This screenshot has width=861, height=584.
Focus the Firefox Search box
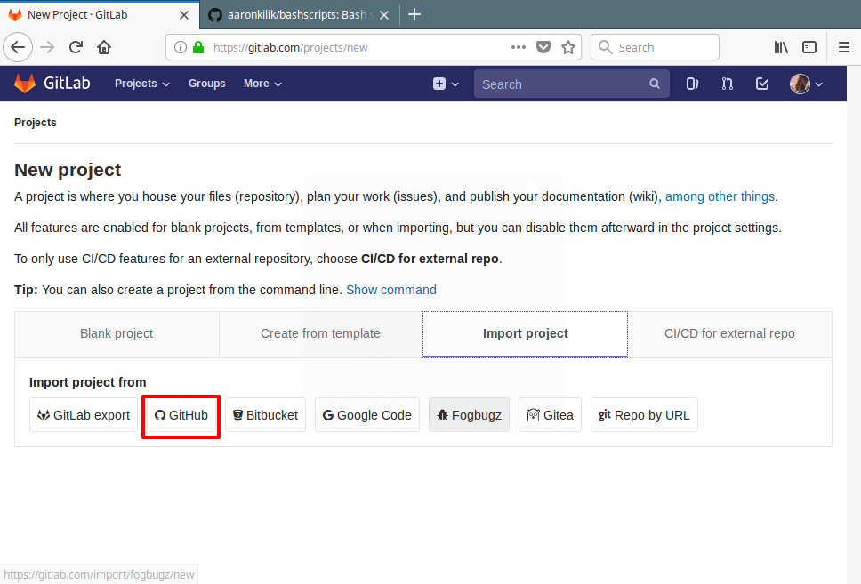click(x=655, y=47)
